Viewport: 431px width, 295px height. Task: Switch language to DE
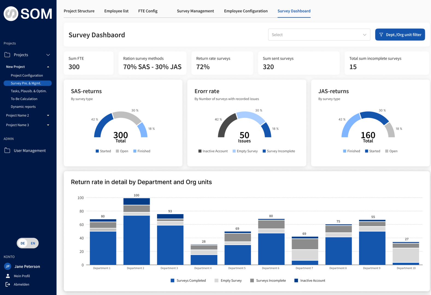tap(23, 243)
